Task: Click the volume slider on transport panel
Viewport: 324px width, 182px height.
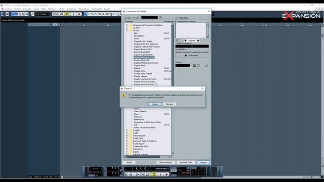Action: [219, 172]
